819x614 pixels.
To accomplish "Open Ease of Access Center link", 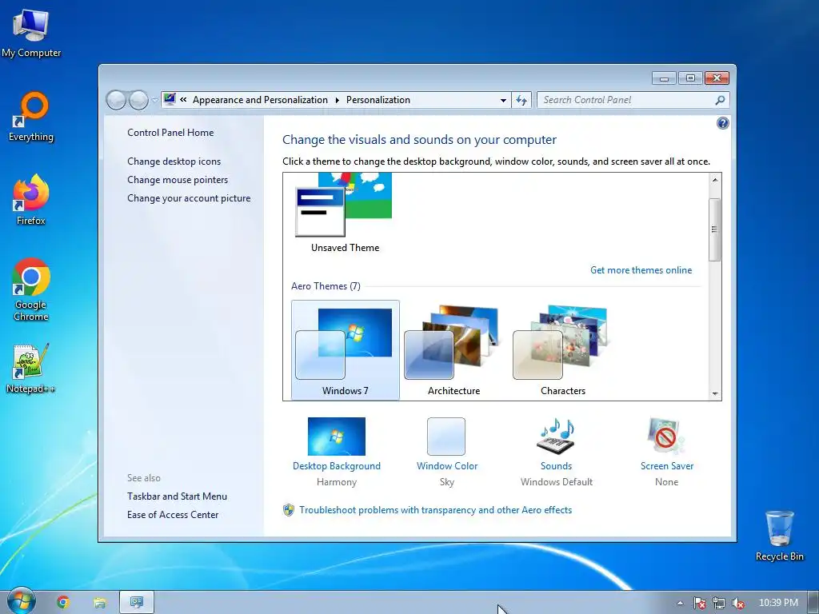I will [x=173, y=514].
